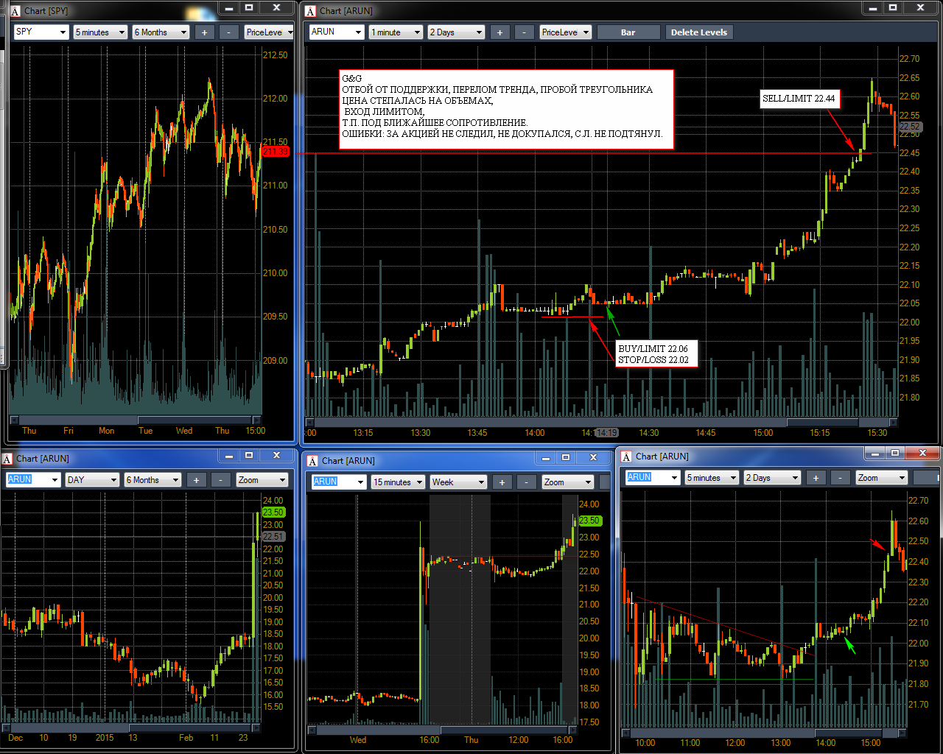Open Zoom dropdown in the 15 minutes ARUN chart
The height and width of the screenshot is (754, 943).
[x=568, y=482]
